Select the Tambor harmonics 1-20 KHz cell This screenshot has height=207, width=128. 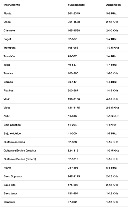click(112, 73)
